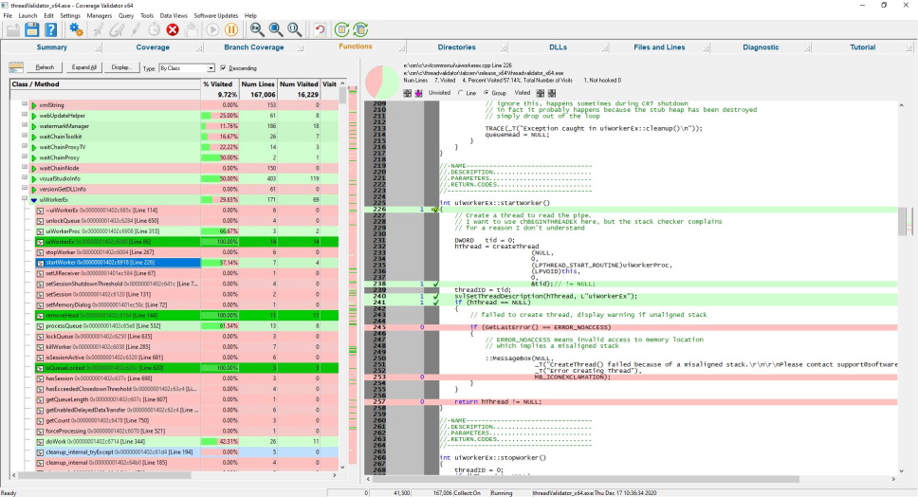This screenshot has height=497, width=918.
Task: Select the Line radio button
Action: point(459,93)
